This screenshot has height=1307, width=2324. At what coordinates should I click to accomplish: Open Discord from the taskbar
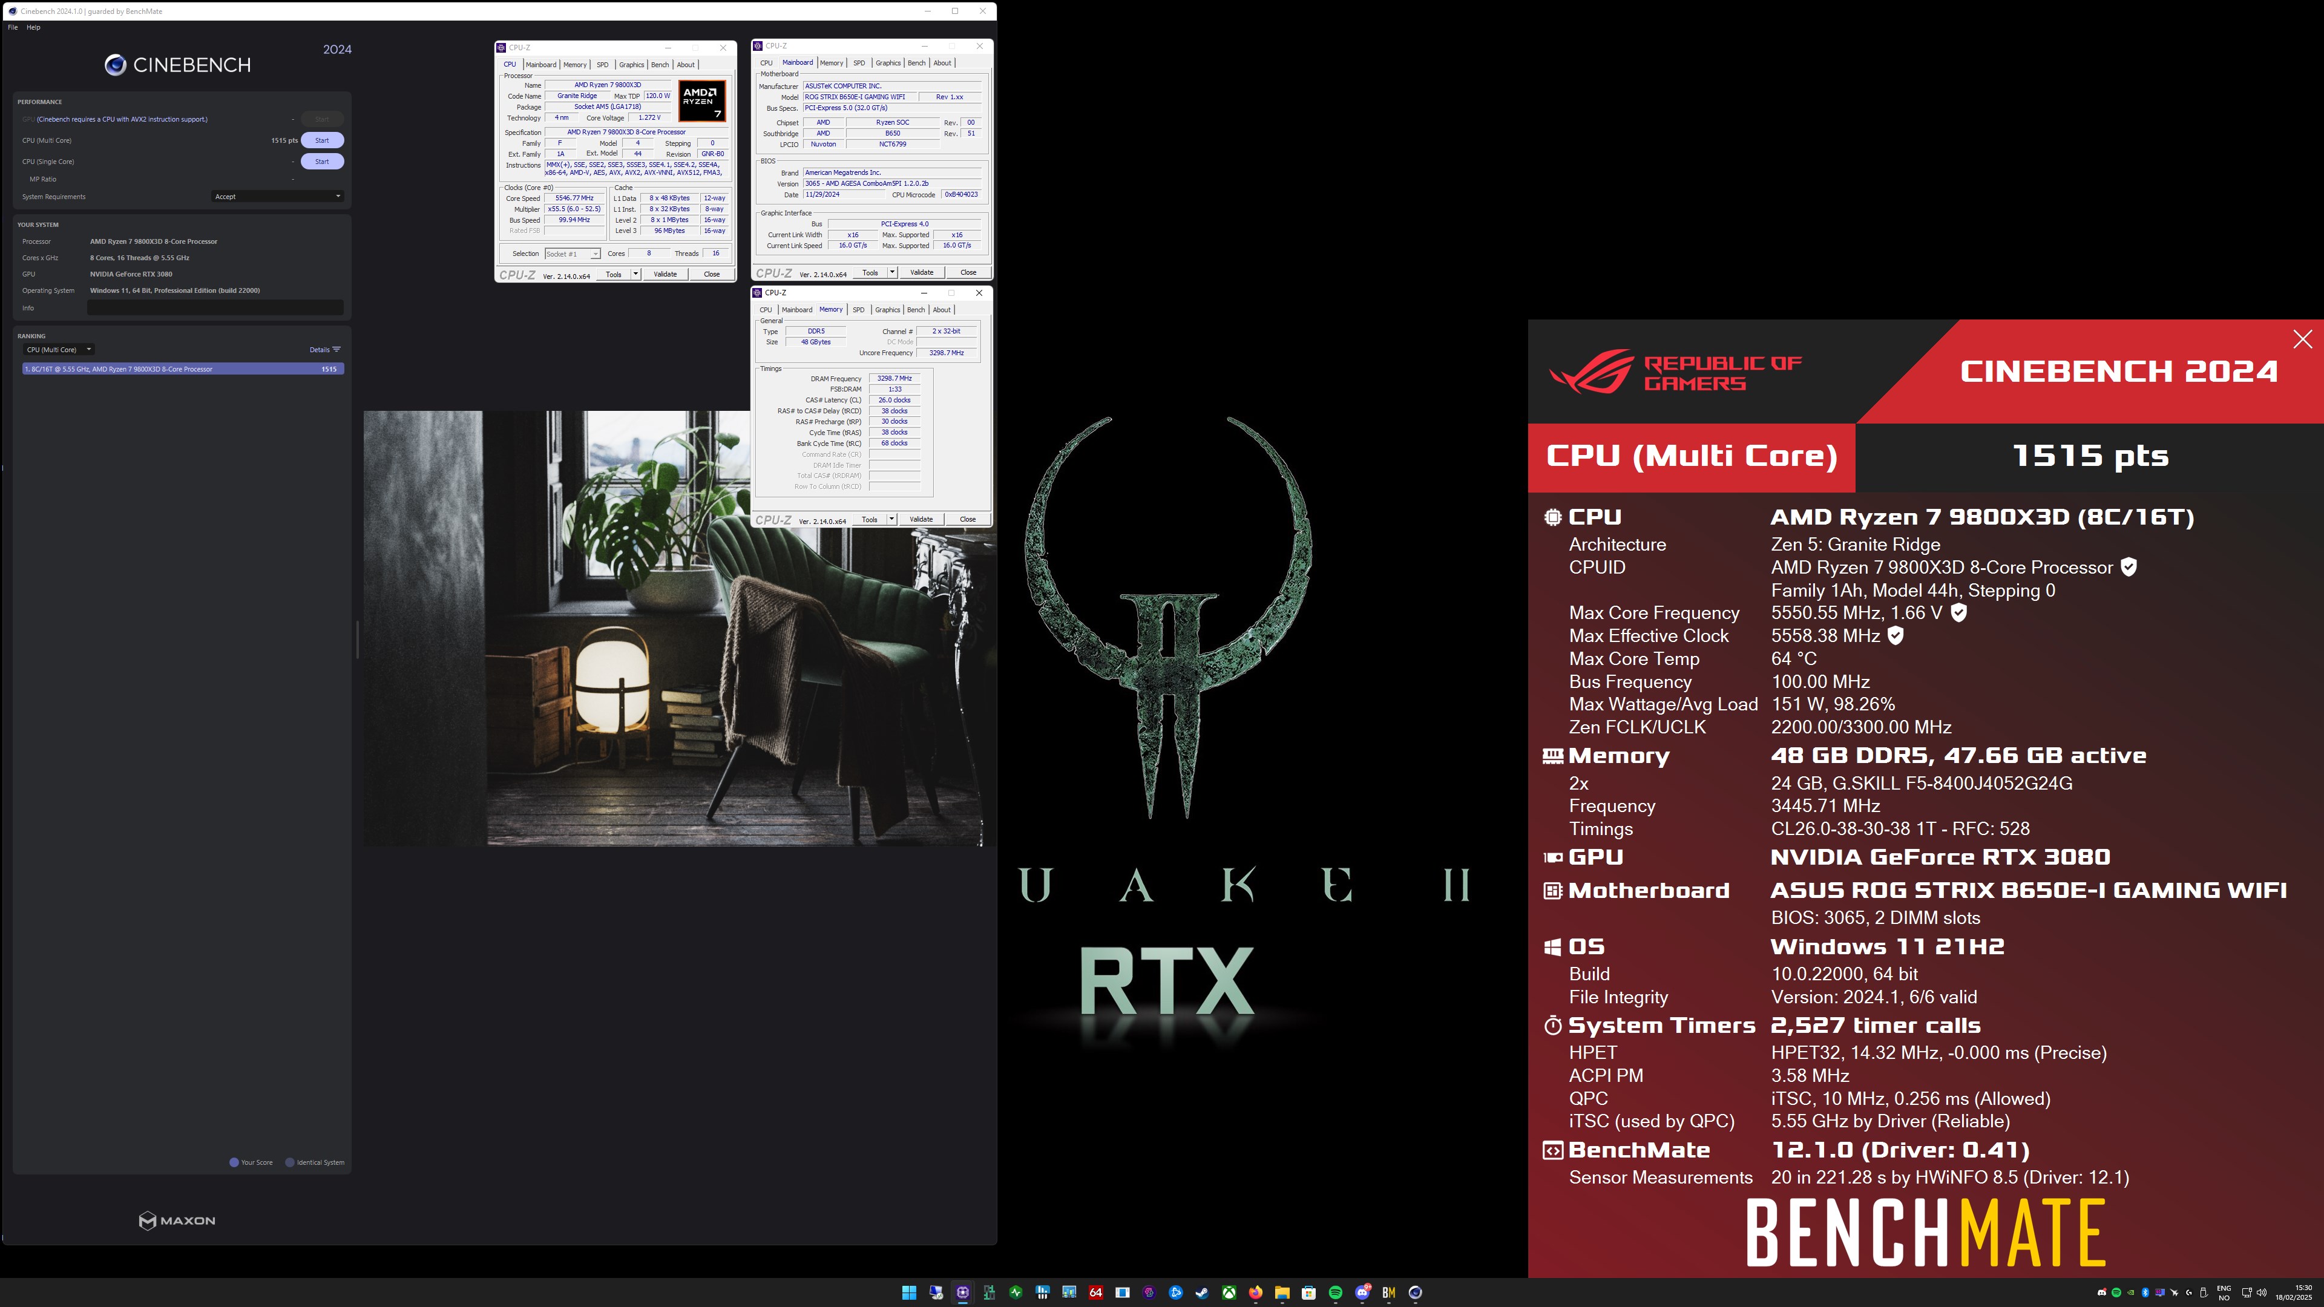[1362, 1292]
